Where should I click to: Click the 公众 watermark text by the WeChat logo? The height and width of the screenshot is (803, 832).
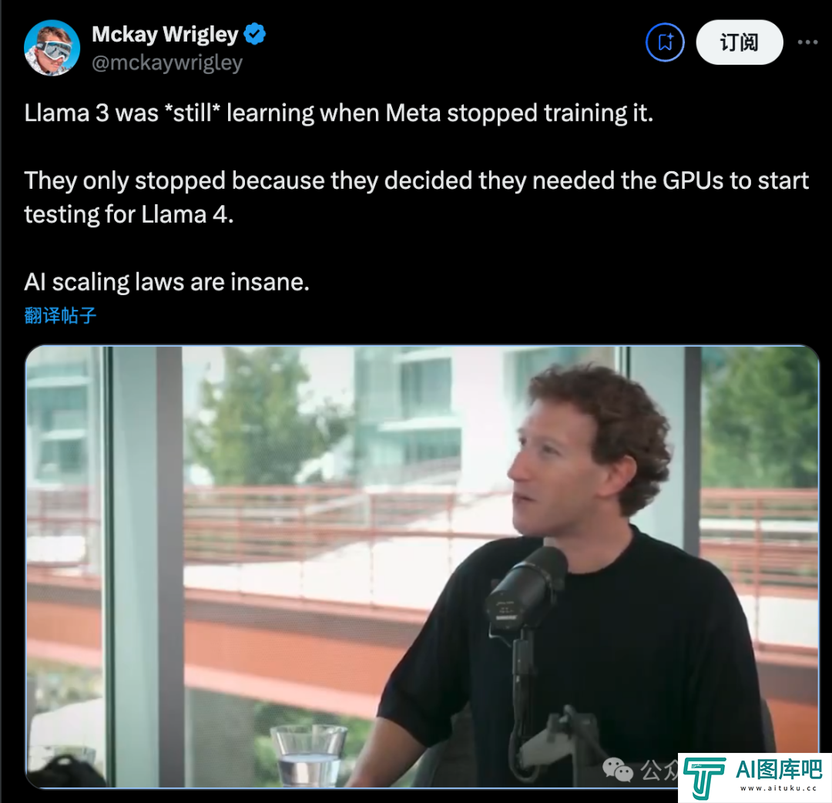pos(659,770)
